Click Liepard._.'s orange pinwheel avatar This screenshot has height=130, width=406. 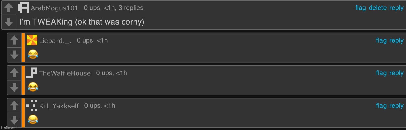(32, 40)
